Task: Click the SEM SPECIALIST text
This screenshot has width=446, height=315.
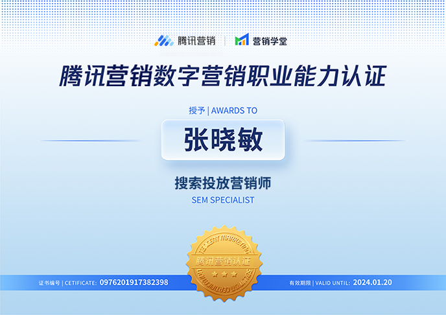Action: [x=223, y=200]
